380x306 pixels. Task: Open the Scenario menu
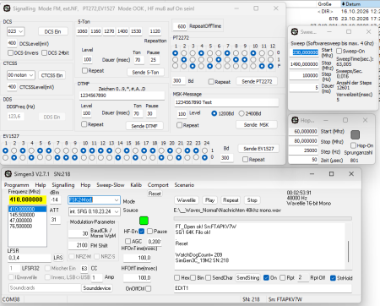pyautogui.click(x=184, y=185)
